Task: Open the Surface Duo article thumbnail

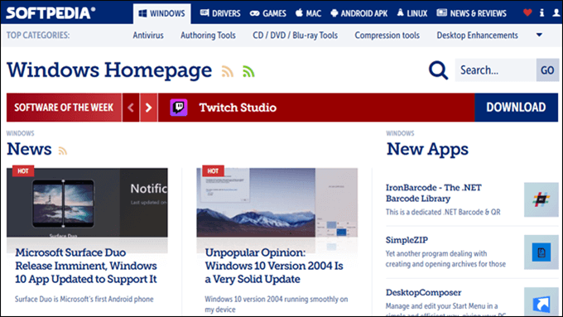Action: [87, 203]
